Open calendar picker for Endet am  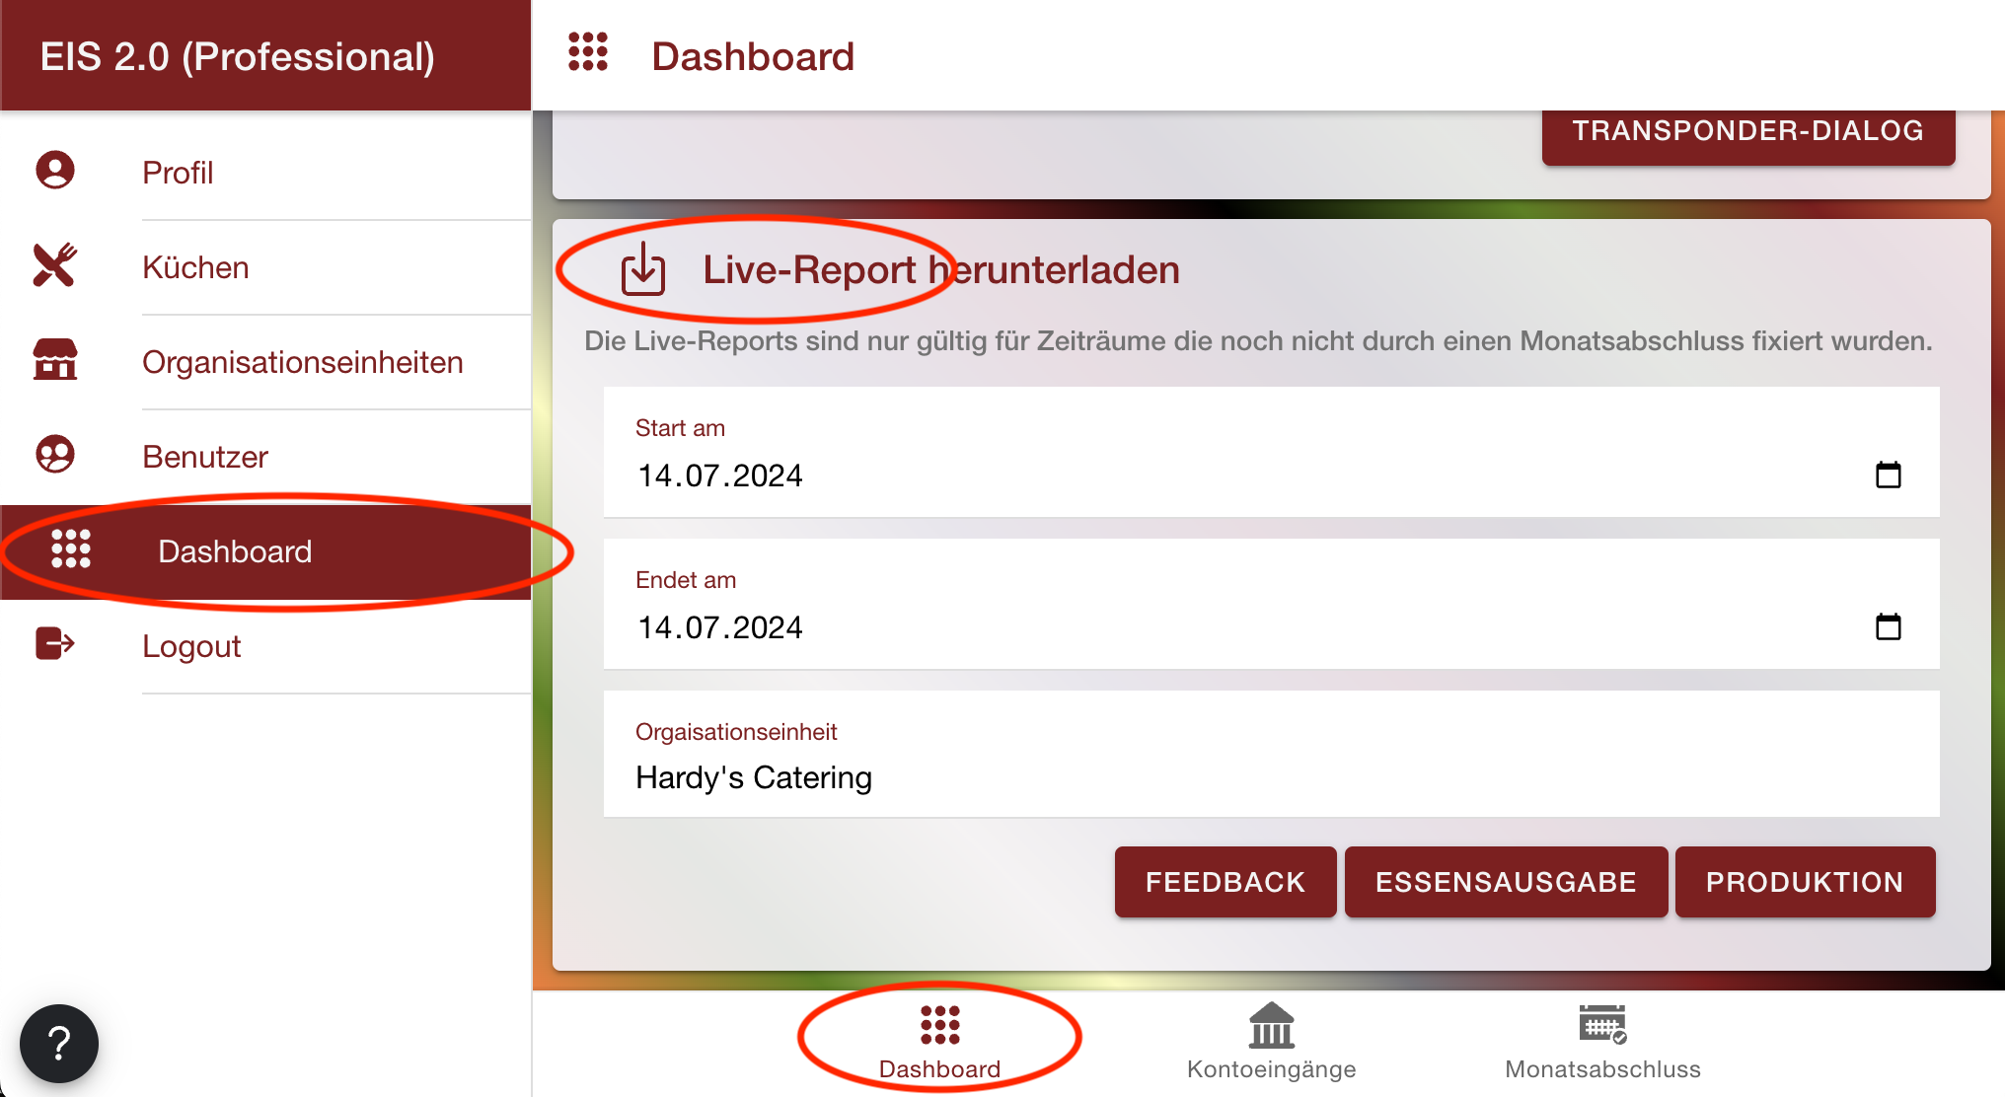pyautogui.click(x=1888, y=626)
